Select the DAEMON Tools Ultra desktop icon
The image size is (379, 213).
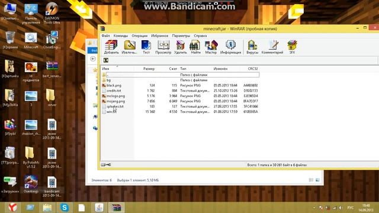point(52,13)
